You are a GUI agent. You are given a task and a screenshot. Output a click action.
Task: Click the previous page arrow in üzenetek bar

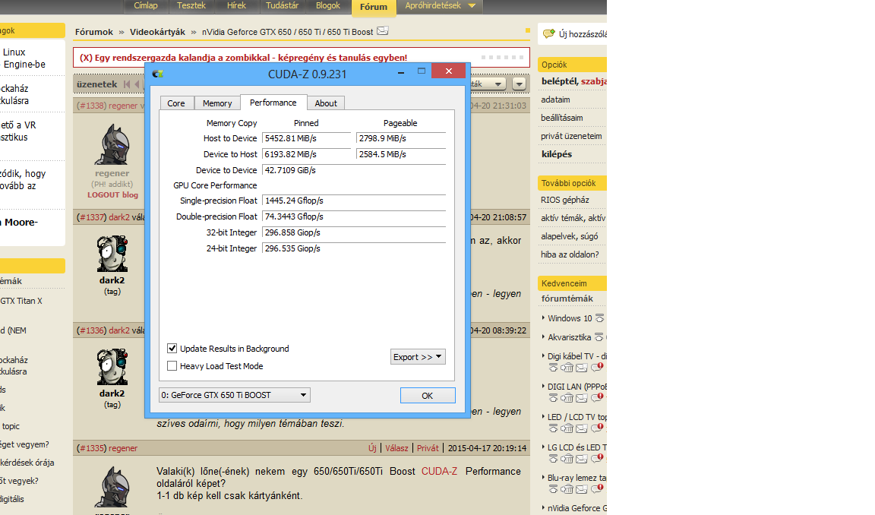(x=137, y=84)
